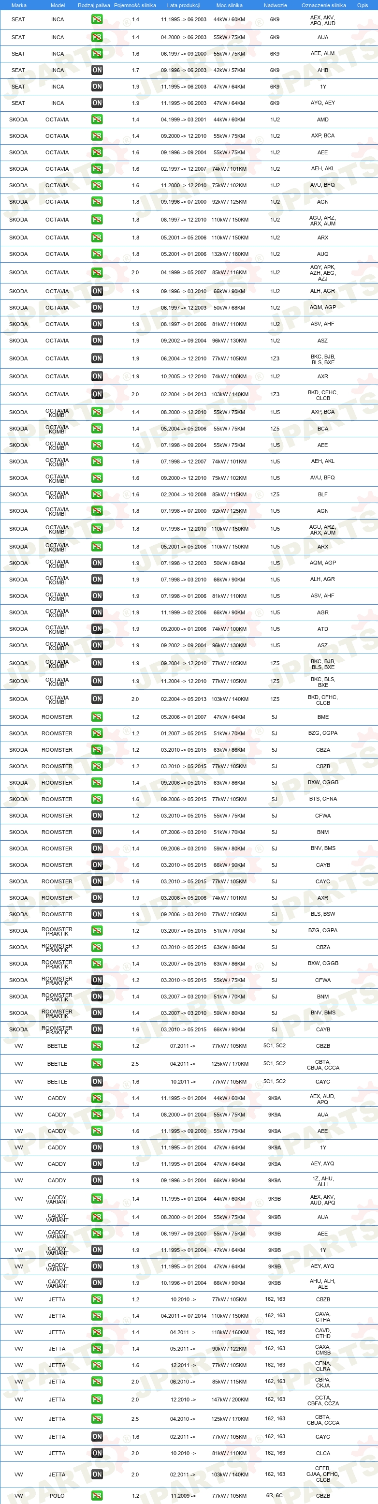Click the 'BLS, BSW' engine codes cell

(322, 914)
